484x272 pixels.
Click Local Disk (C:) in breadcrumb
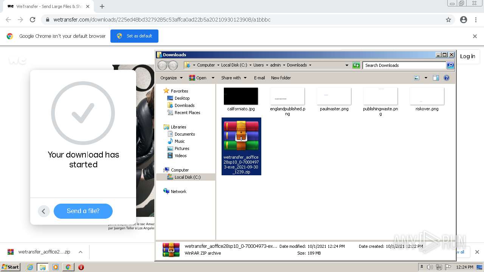(x=234, y=65)
